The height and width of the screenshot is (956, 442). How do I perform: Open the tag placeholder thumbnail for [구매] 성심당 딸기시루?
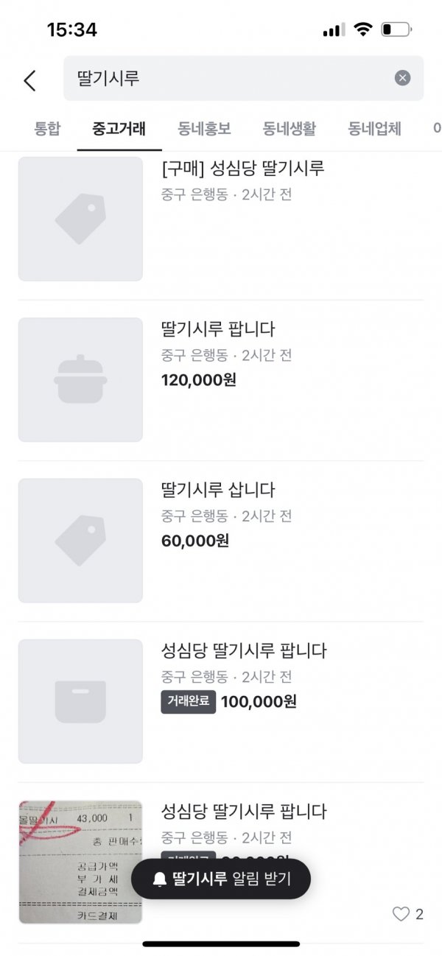coord(80,219)
